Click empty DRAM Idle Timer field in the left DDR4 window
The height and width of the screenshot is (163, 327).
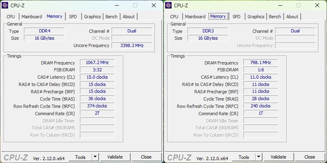[97, 120]
